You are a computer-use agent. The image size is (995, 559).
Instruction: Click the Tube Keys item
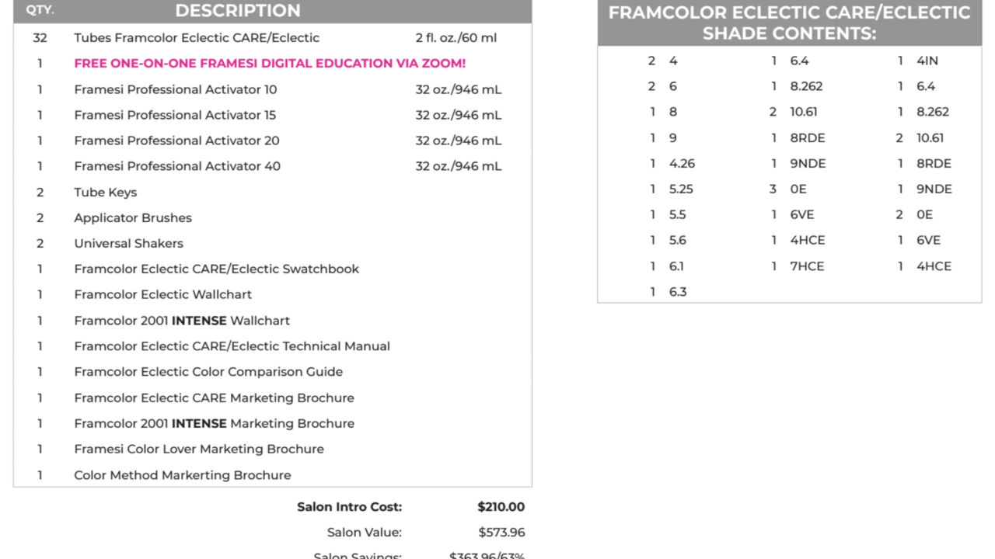(x=106, y=193)
